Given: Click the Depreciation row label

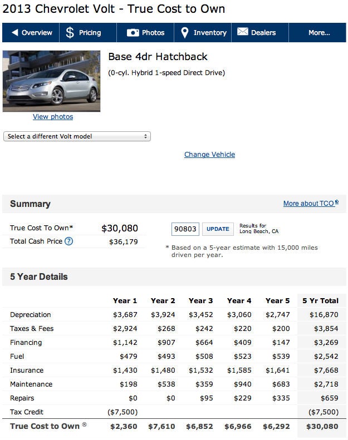Looking at the screenshot, I should (30, 315).
